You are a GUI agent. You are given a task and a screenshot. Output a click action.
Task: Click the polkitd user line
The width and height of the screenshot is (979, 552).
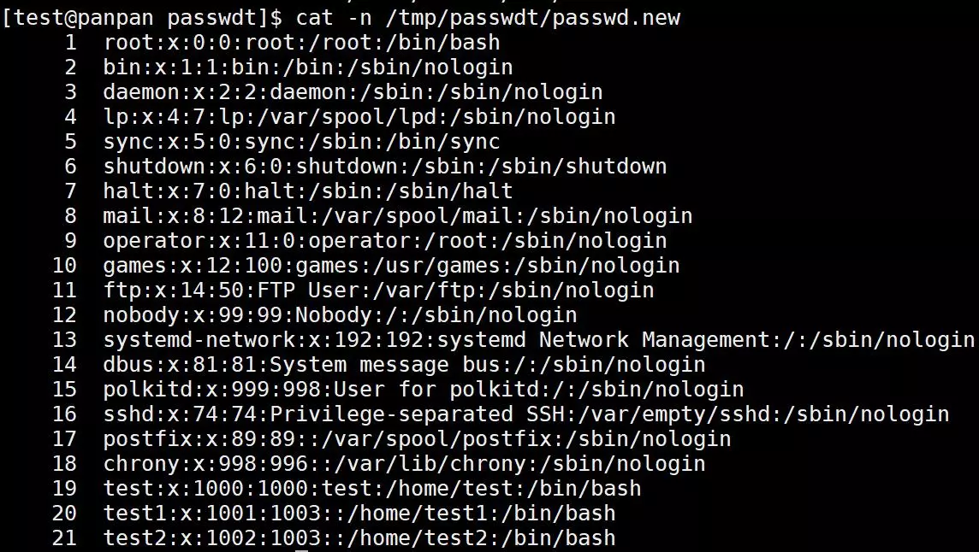pyautogui.click(x=424, y=389)
